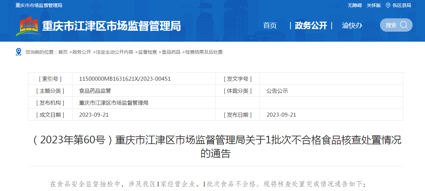Click the location pin icon beside 各区县局

(388, 5)
